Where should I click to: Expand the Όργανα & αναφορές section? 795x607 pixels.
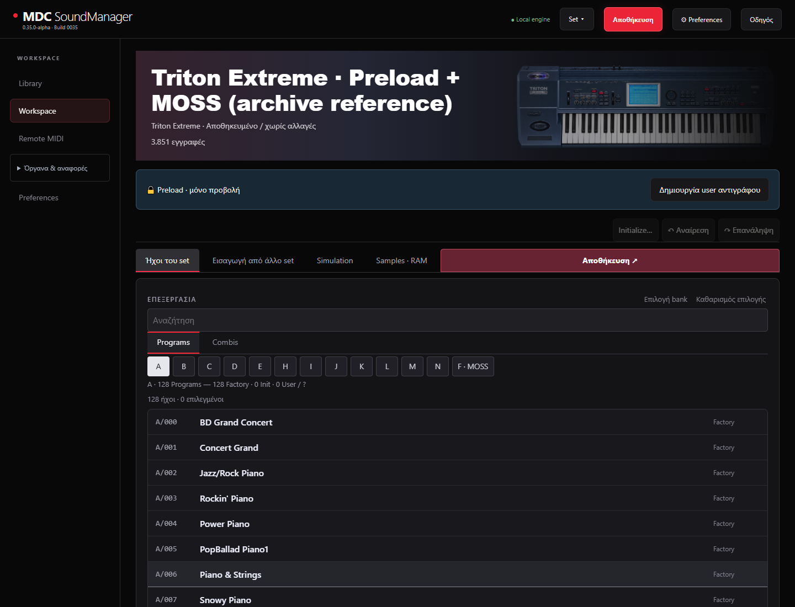(60, 168)
